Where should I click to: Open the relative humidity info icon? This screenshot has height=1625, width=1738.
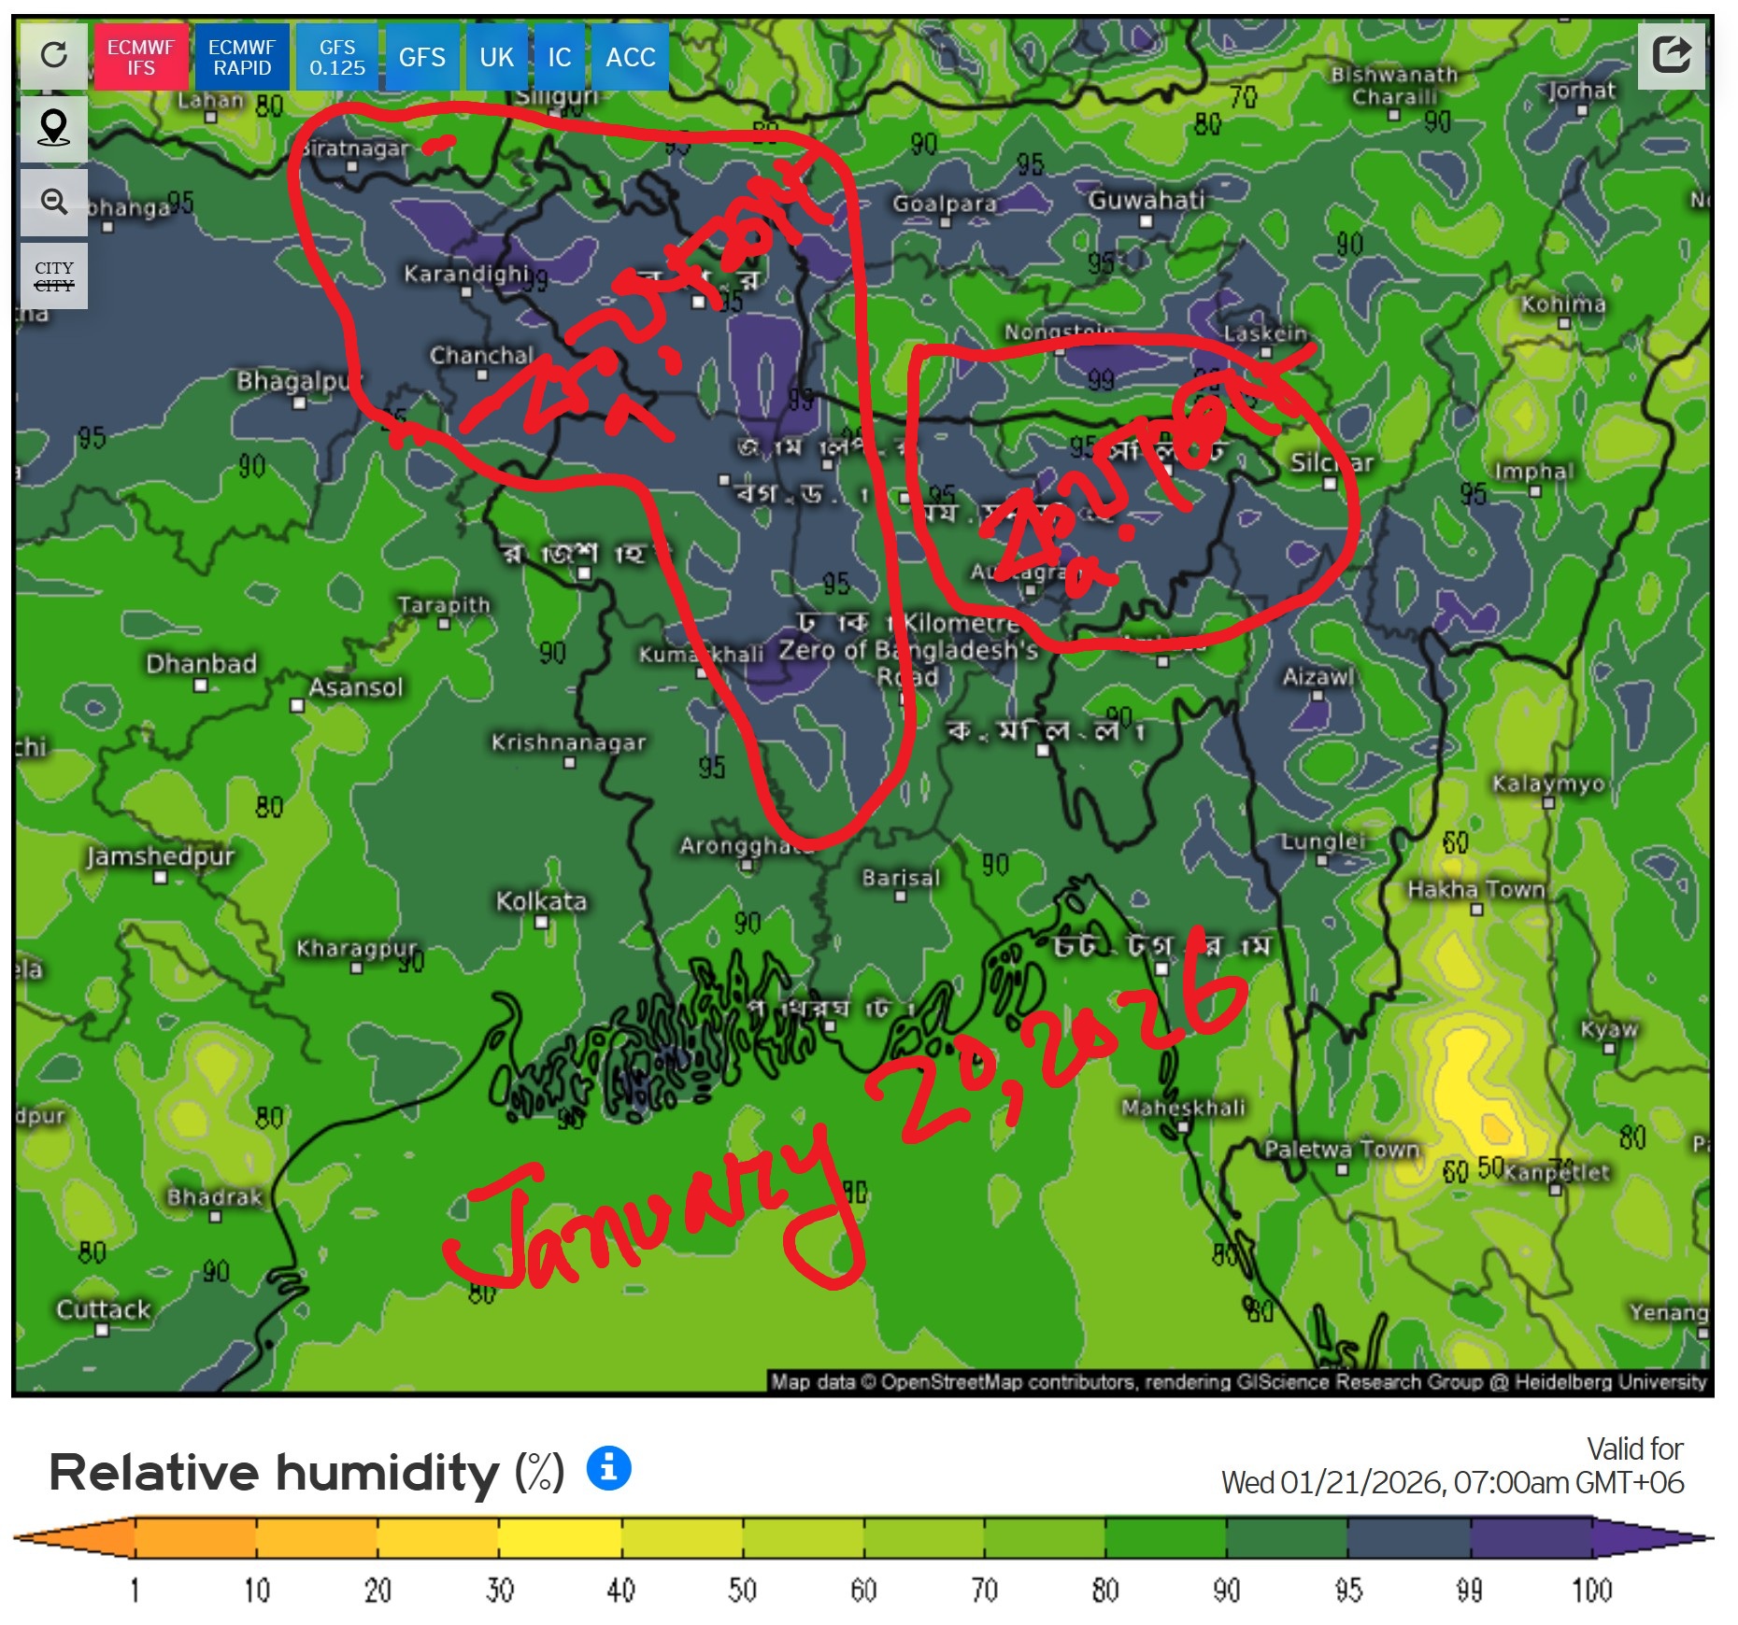608,1467
